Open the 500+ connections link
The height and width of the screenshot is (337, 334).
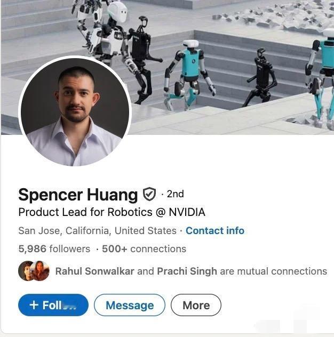(x=144, y=249)
